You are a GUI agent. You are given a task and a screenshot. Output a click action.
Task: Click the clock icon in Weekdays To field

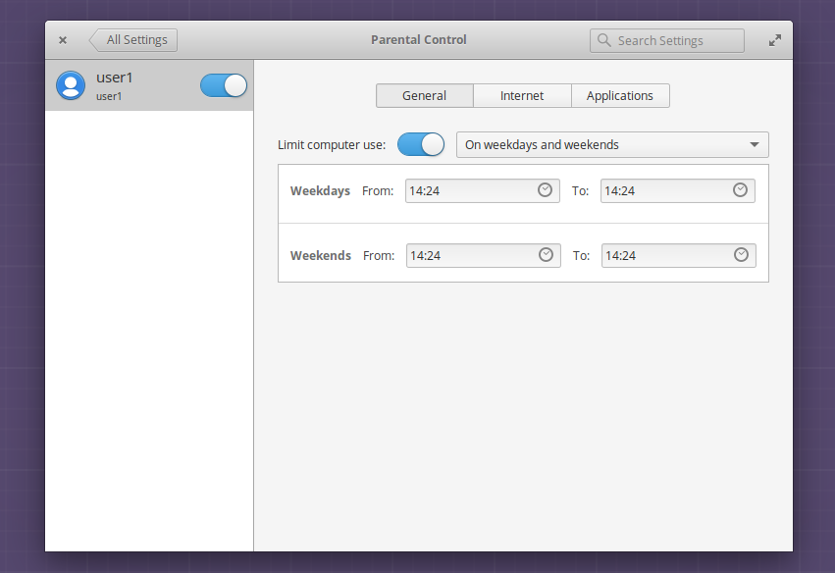(x=740, y=190)
